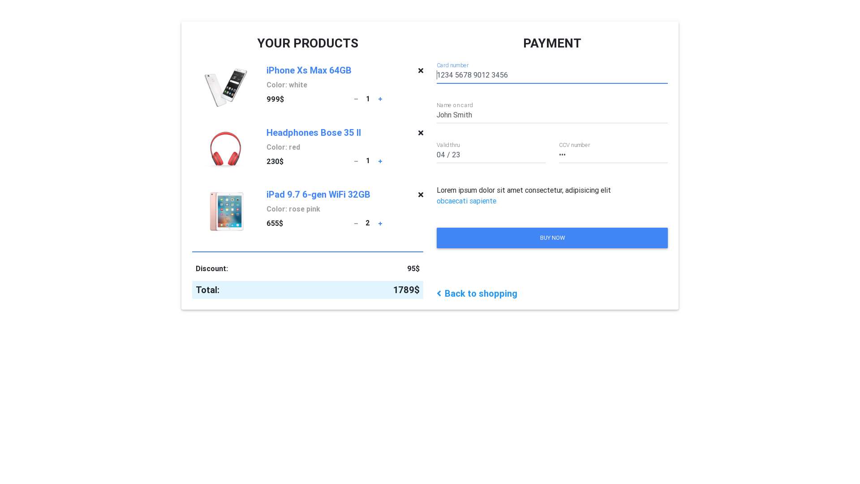Increase Headphones Bose quantity with plus

(x=380, y=161)
